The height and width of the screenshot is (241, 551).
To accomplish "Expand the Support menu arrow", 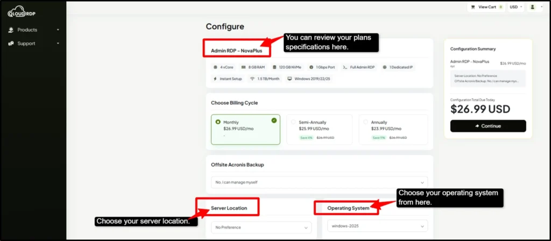I will (x=58, y=44).
